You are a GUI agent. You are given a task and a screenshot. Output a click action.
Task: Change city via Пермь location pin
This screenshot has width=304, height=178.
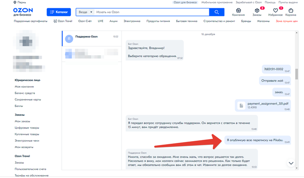tap(20, 2)
